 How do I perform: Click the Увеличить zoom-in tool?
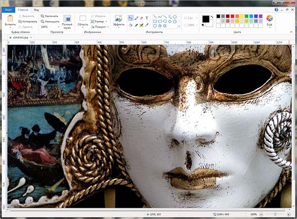click(x=49, y=16)
